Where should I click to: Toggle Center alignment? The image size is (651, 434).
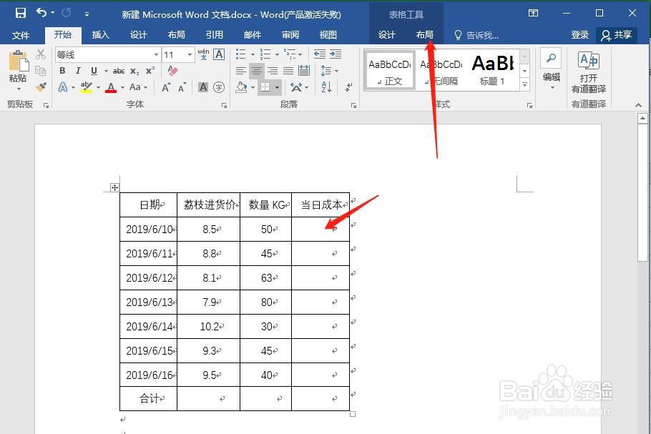pos(257,71)
